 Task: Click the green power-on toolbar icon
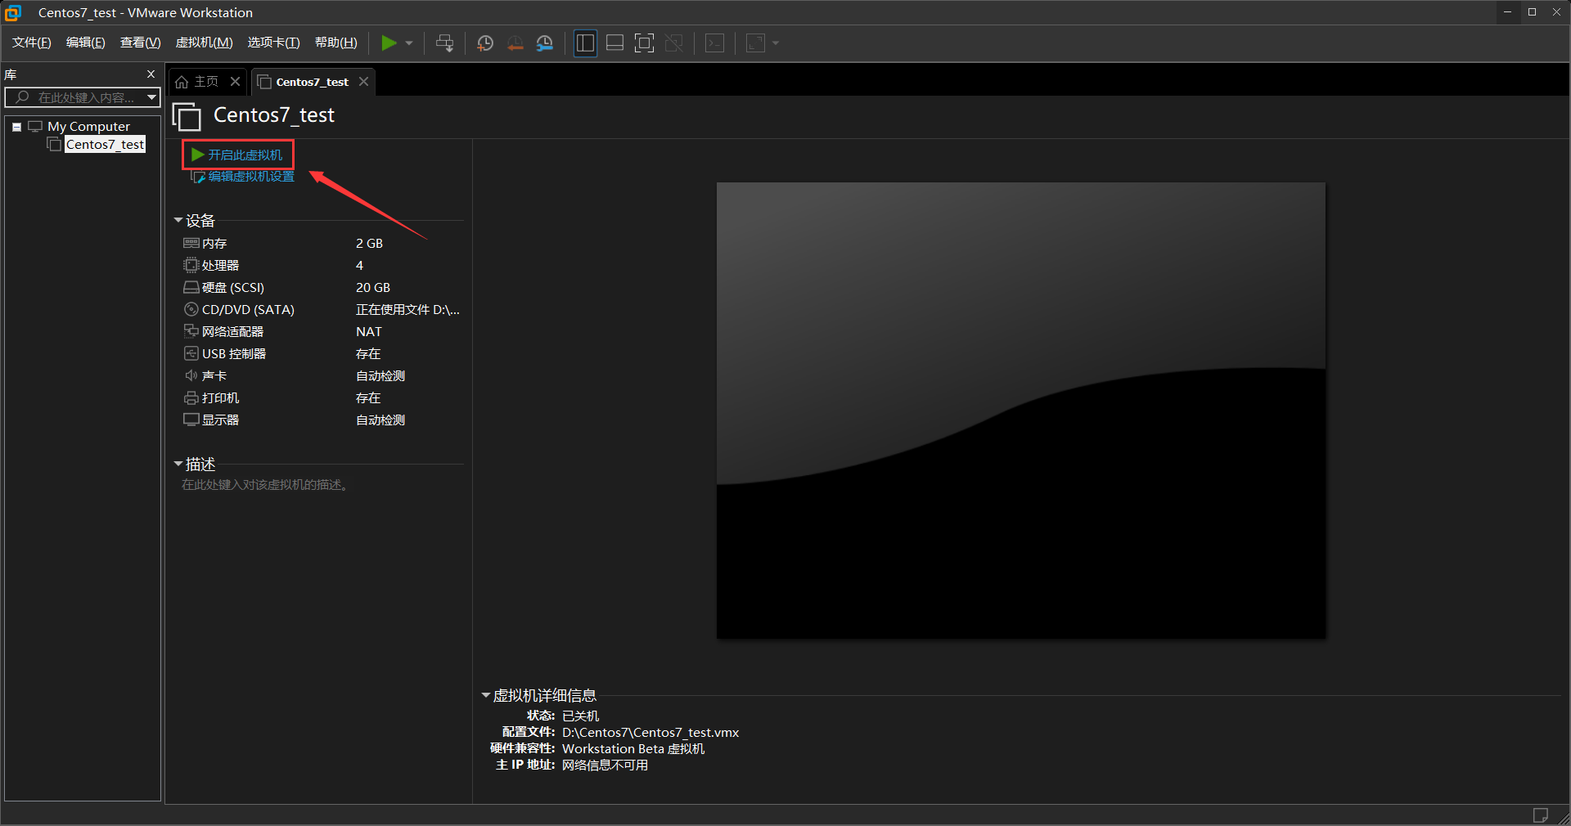(389, 43)
